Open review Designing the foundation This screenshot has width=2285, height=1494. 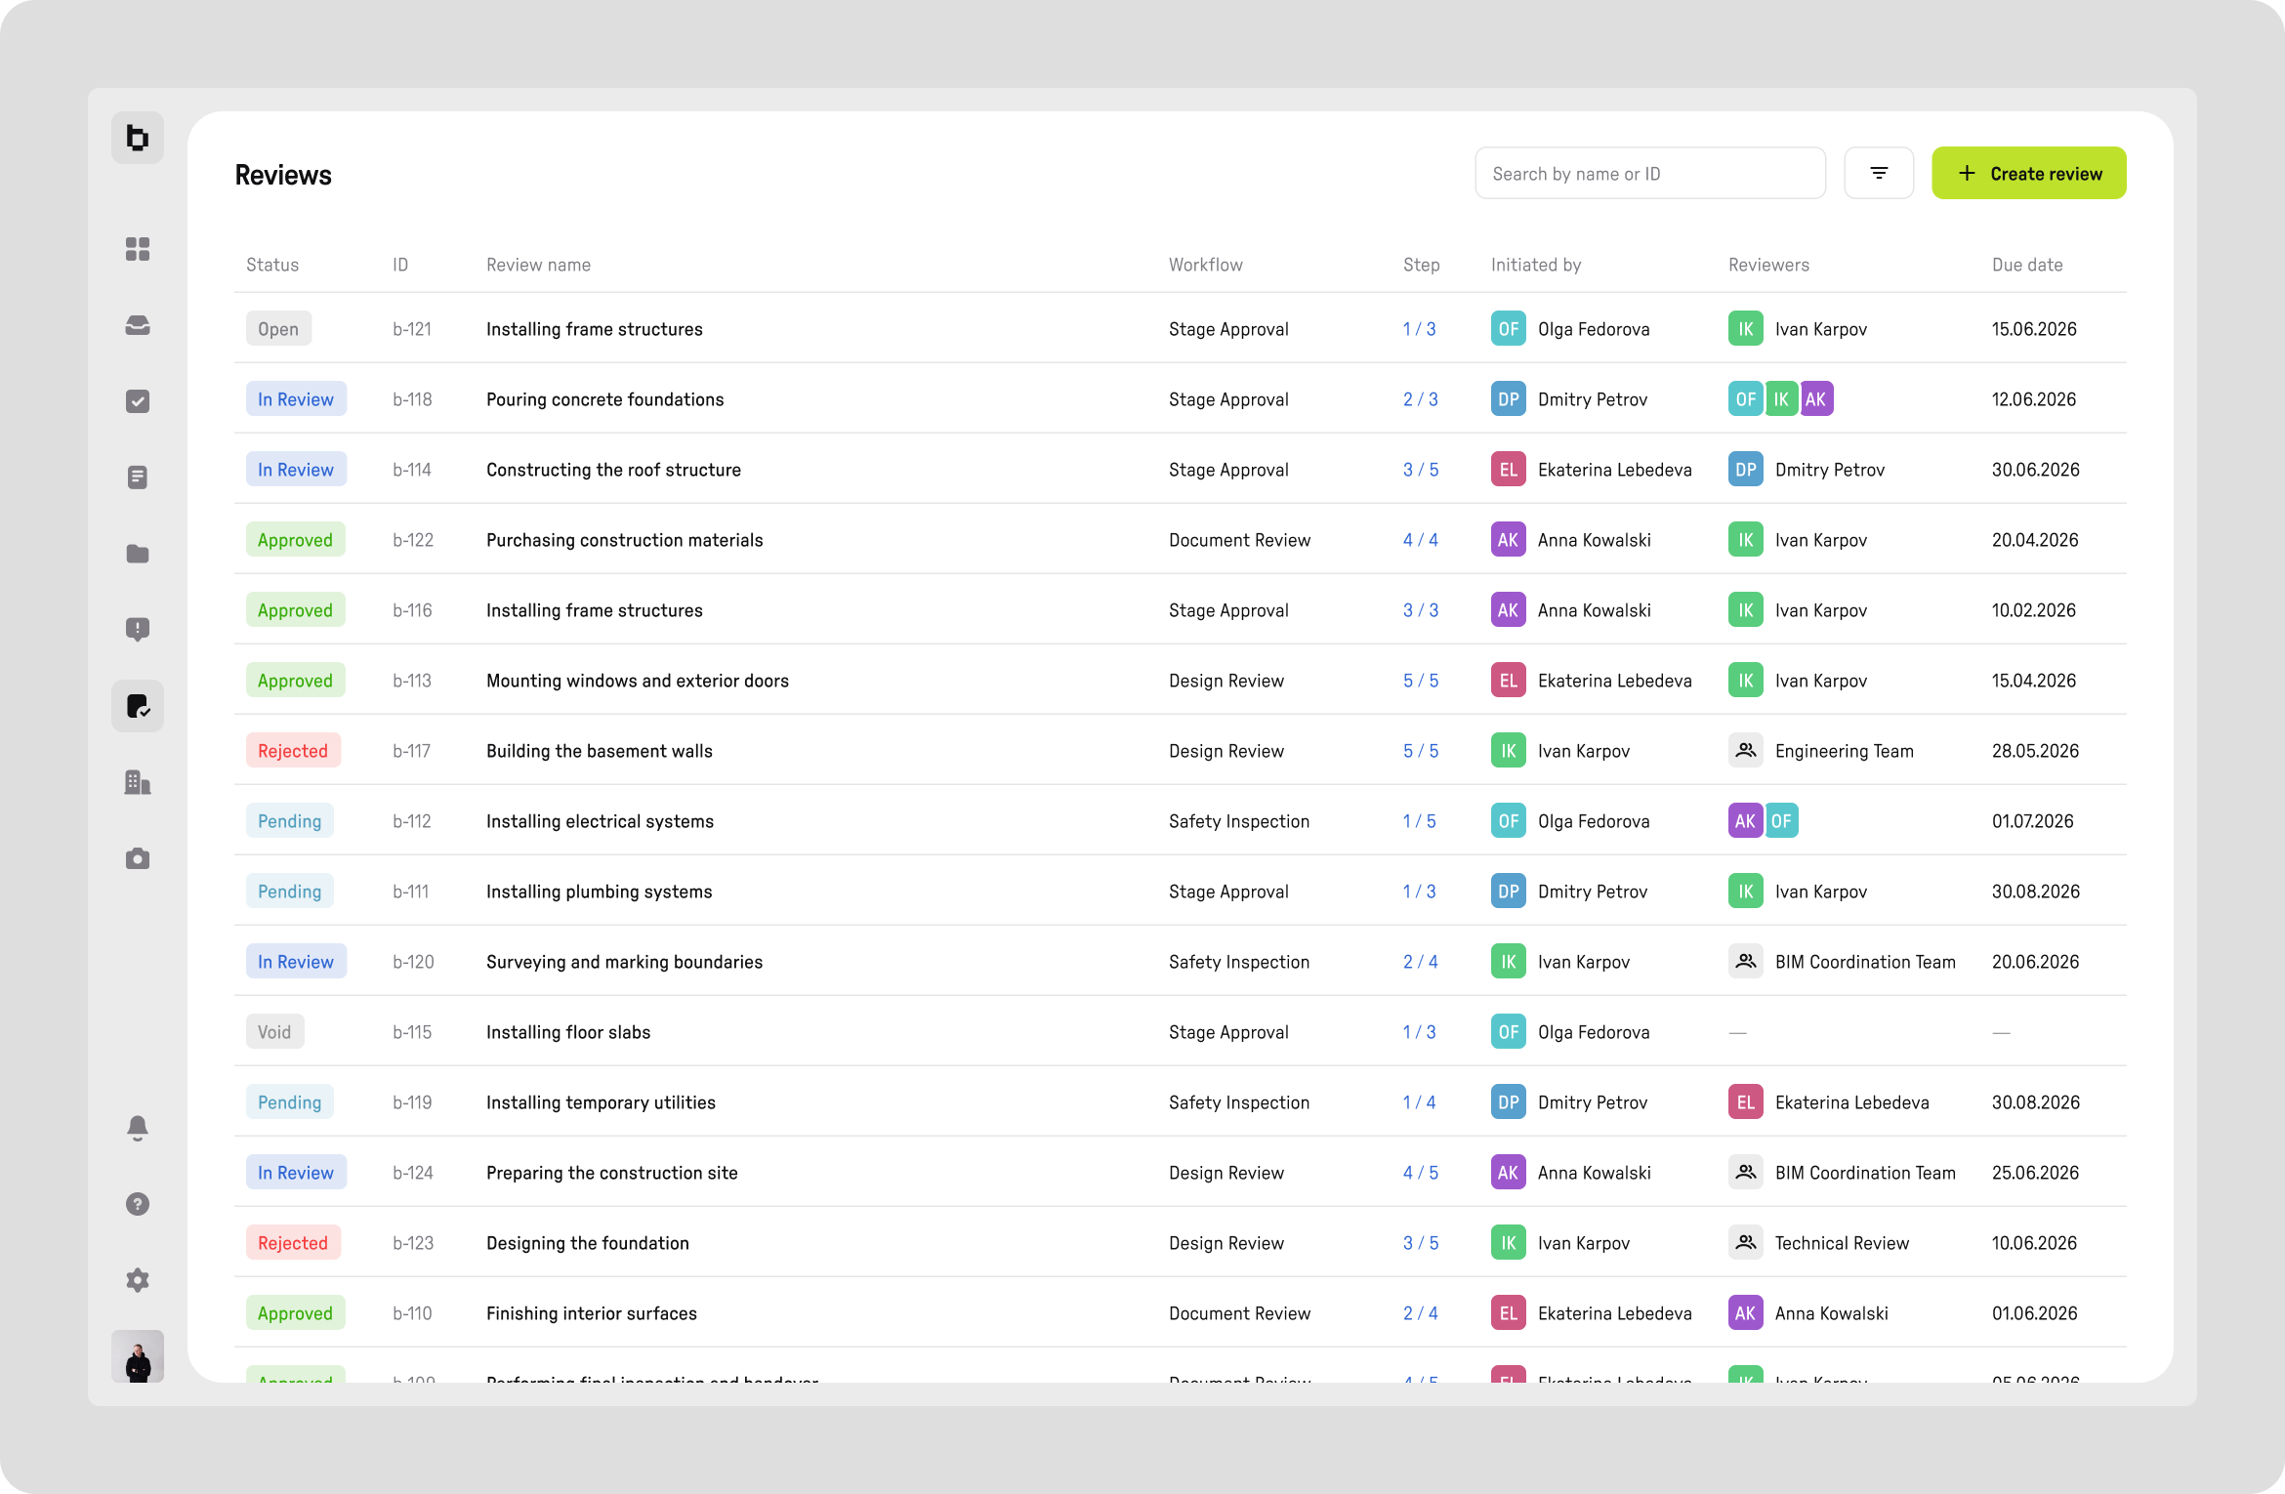[588, 1243]
